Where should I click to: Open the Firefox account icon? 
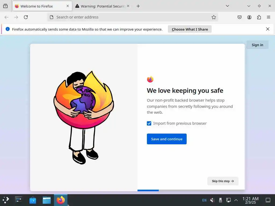249,17
